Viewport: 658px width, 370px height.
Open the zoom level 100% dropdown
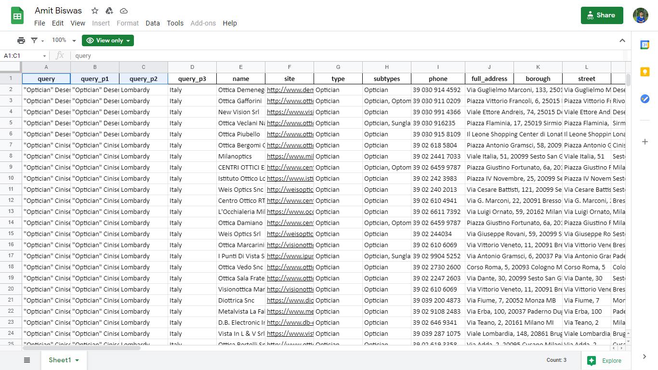tap(63, 40)
